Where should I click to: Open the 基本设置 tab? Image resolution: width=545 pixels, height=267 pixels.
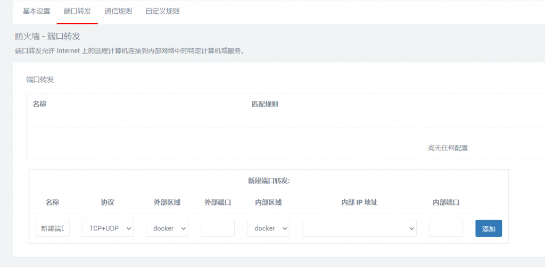(36, 11)
